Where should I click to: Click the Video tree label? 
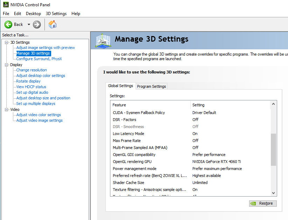15,109
